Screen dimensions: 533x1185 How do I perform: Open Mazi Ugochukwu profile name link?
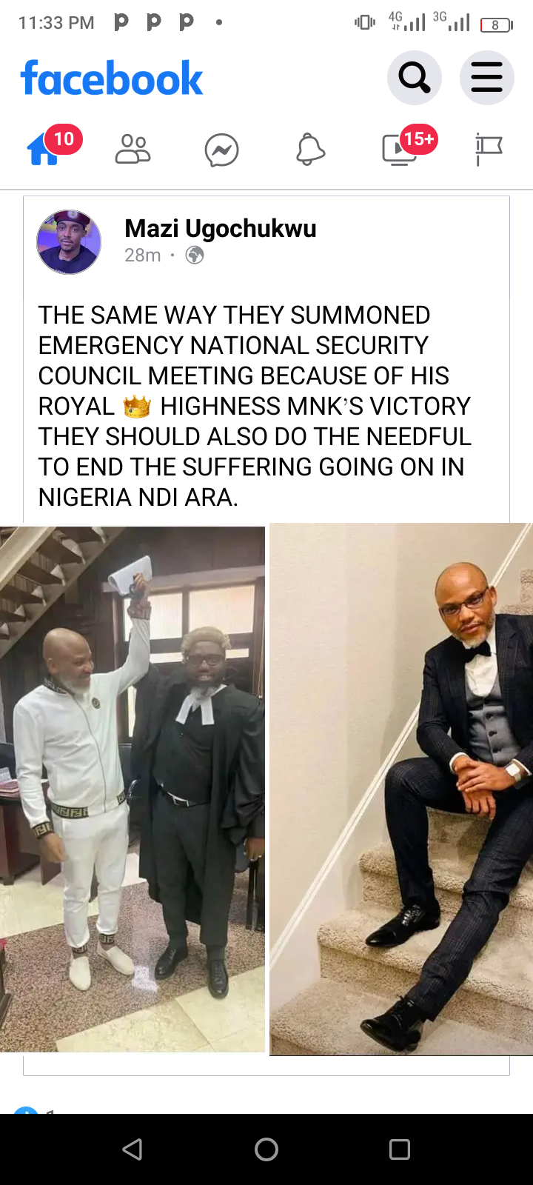click(x=221, y=229)
